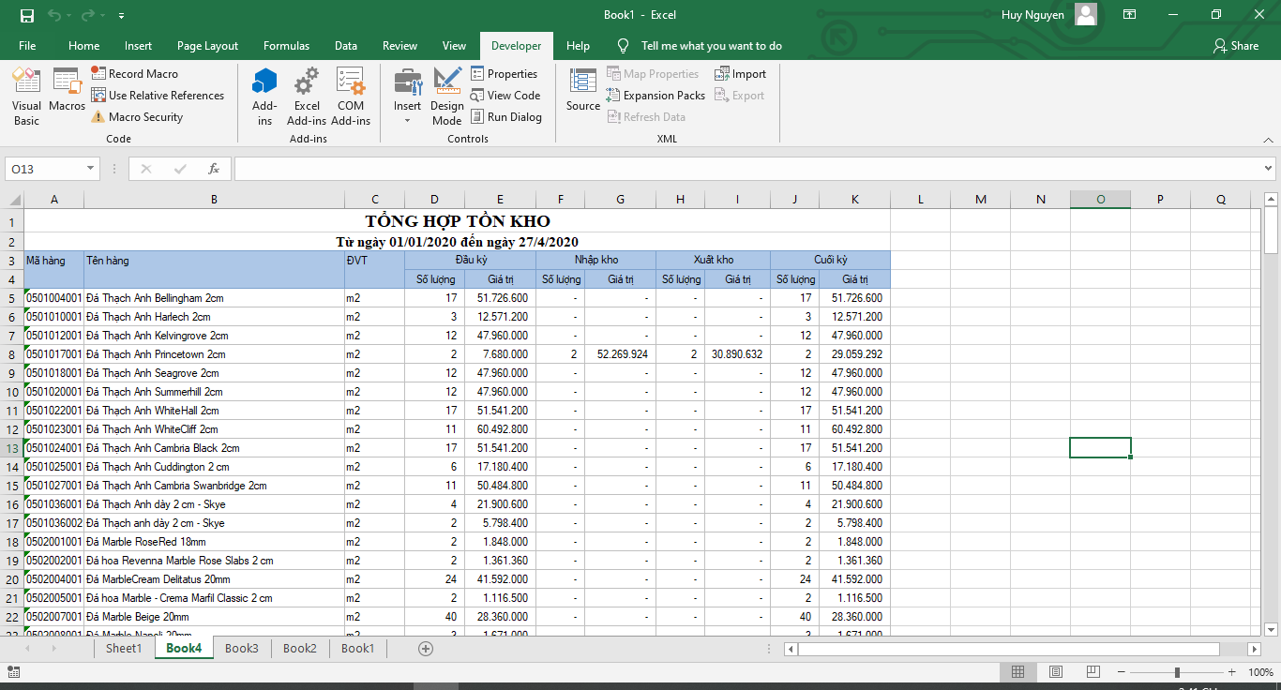Screen dimensions: 1281x690
Task: Open COM Add-ins dialog
Action: (x=351, y=96)
